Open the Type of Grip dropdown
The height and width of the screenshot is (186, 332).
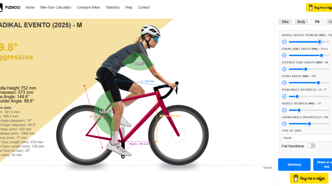click(307, 138)
